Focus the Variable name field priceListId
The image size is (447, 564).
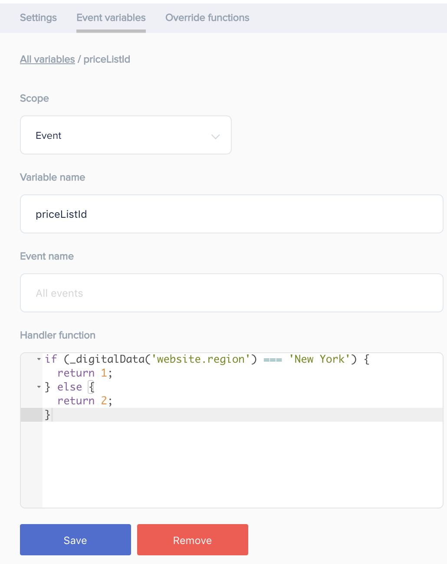coord(232,214)
